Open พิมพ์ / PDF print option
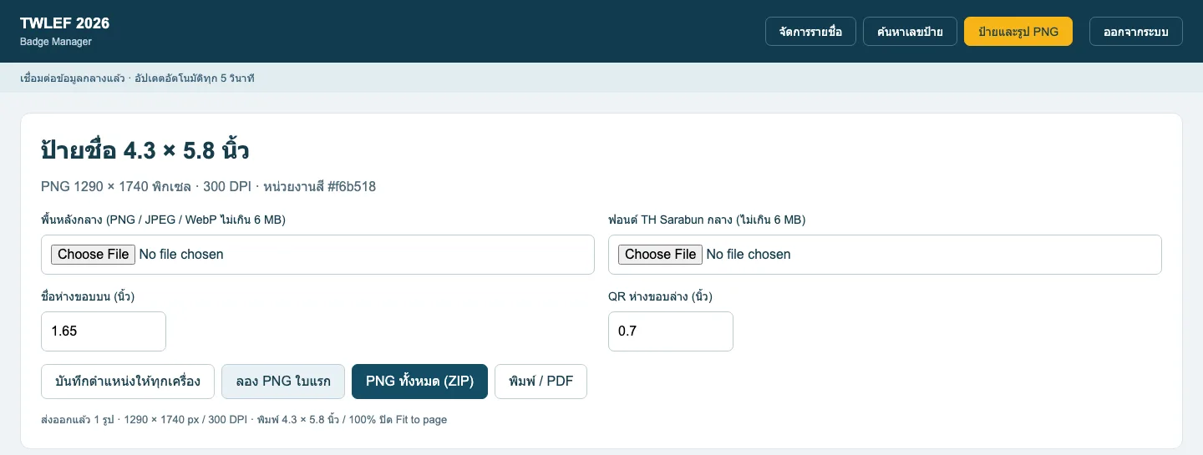1203x455 pixels. point(541,382)
